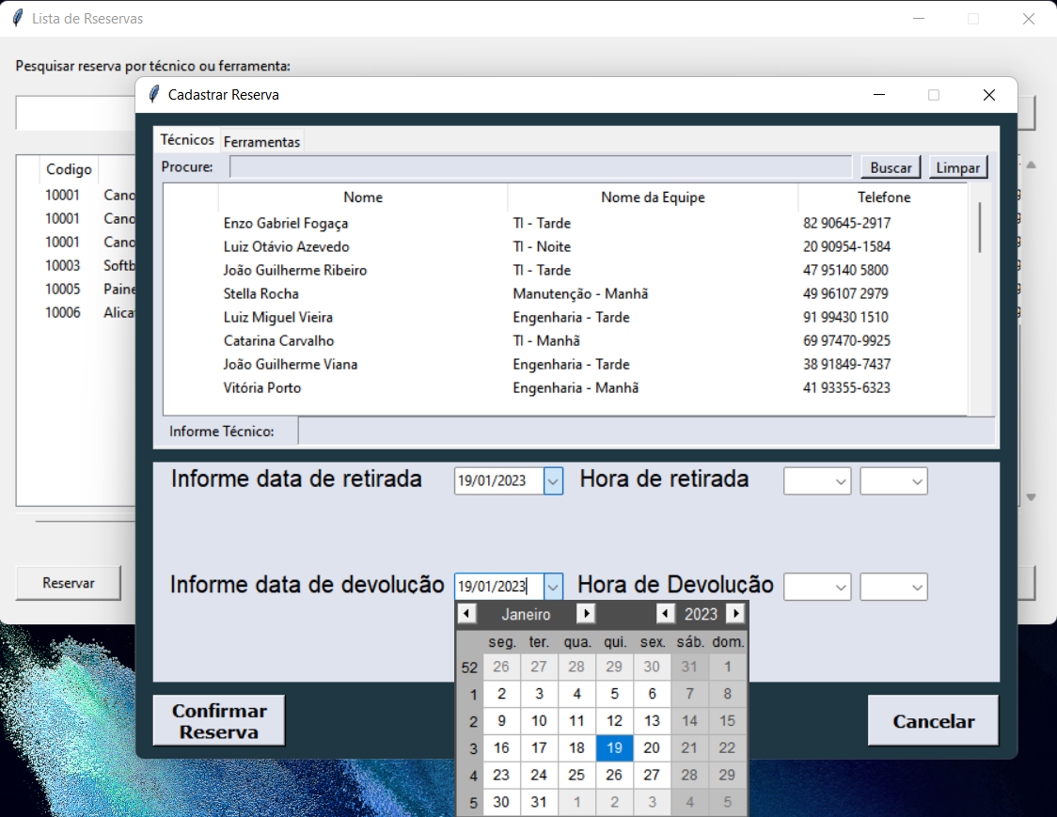
Task: Click the Reservar button on the list window
Action: point(68,583)
